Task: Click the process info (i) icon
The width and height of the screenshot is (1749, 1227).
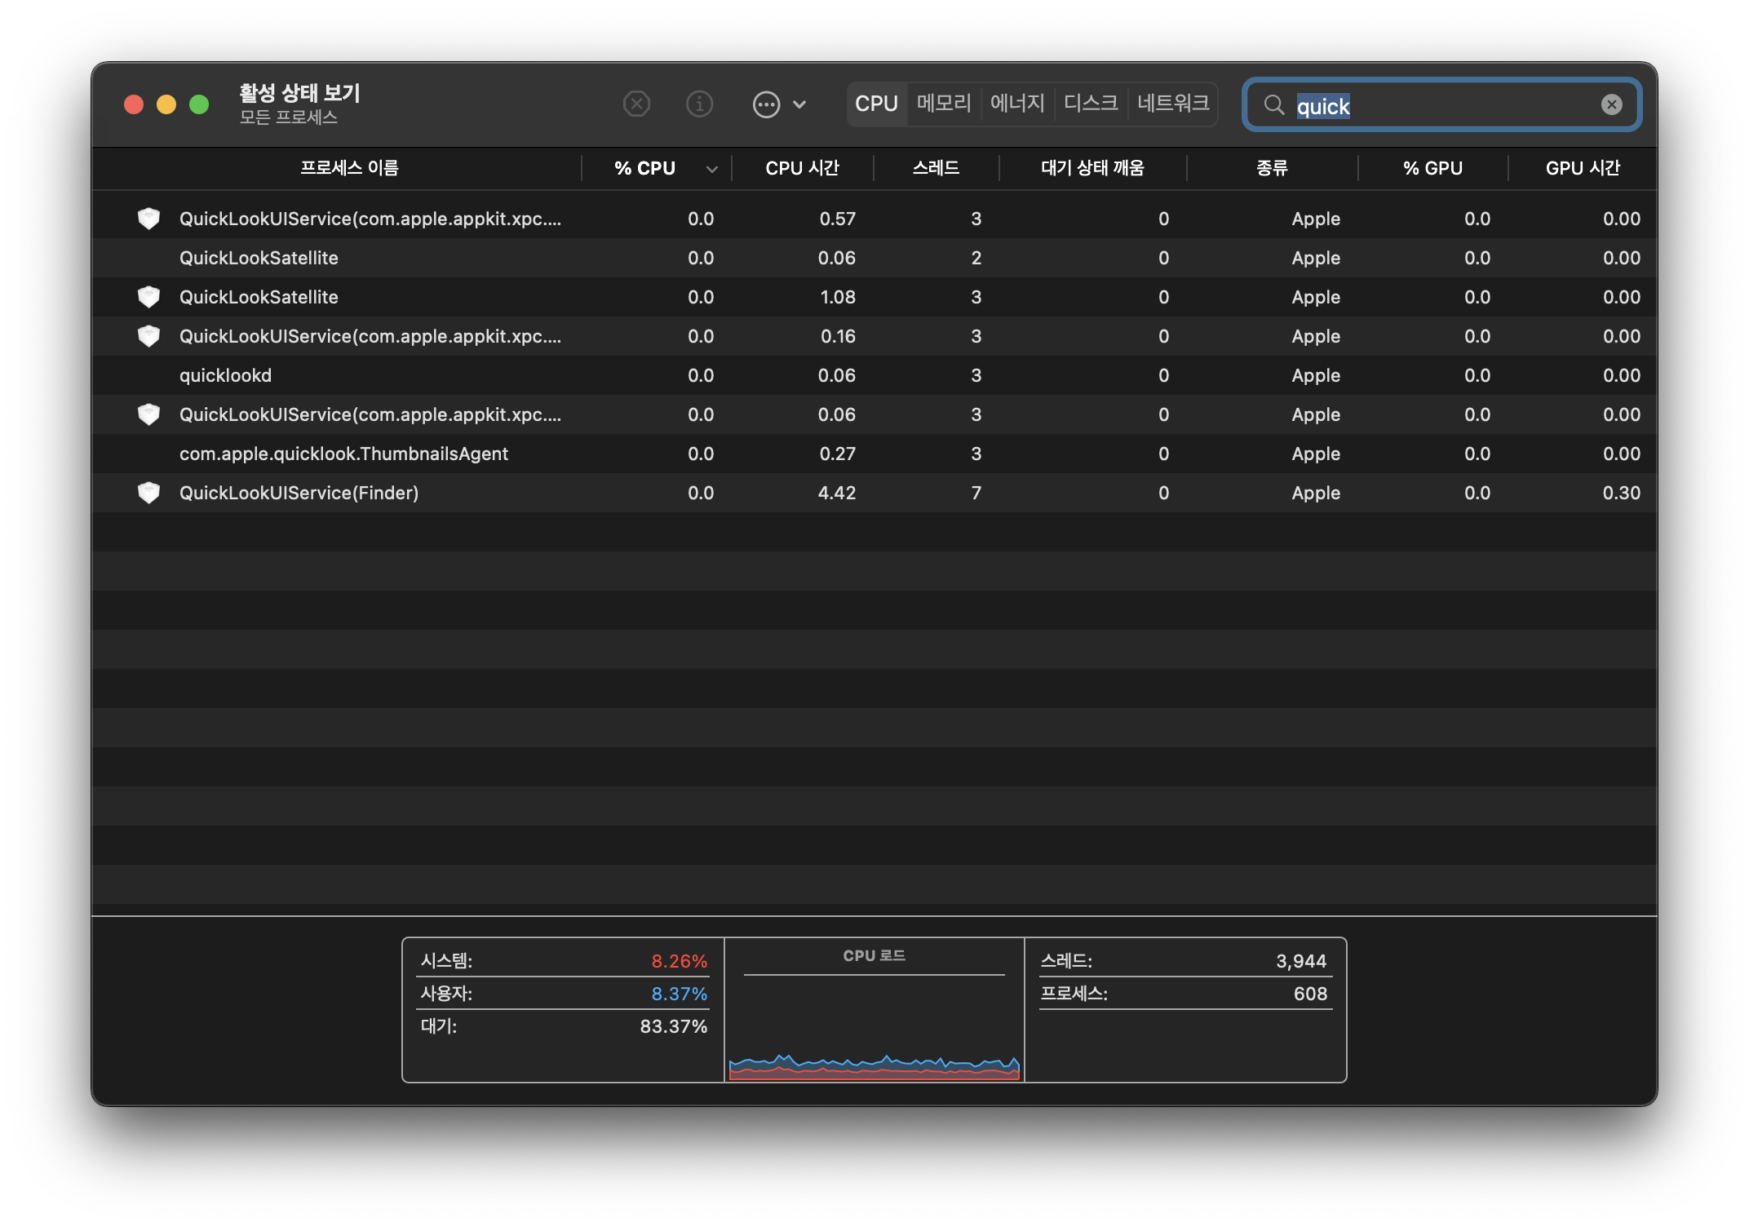Action: (x=699, y=104)
